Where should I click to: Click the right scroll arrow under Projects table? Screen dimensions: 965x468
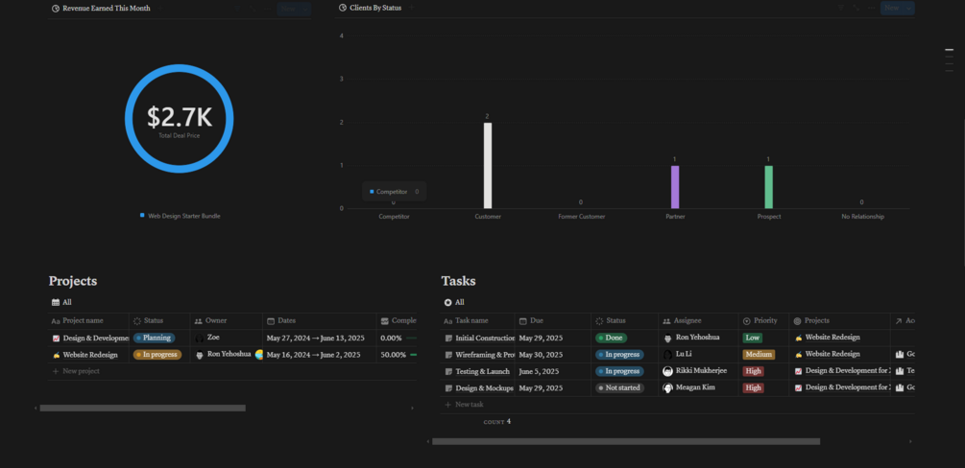coord(412,408)
